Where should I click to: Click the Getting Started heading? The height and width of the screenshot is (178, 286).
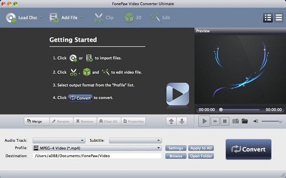pyautogui.click(x=73, y=40)
